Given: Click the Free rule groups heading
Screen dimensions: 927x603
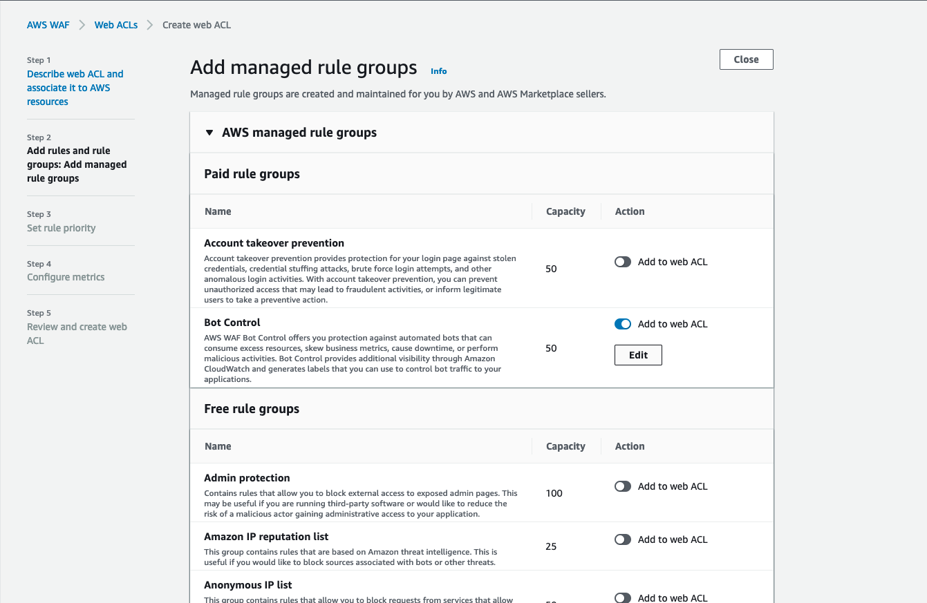Looking at the screenshot, I should tap(252, 409).
